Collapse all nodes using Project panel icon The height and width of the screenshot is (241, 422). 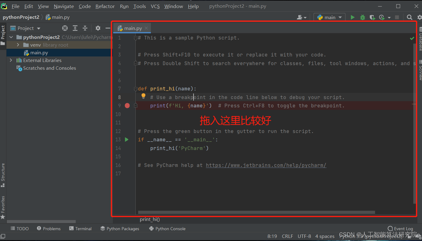click(x=85, y=28)
